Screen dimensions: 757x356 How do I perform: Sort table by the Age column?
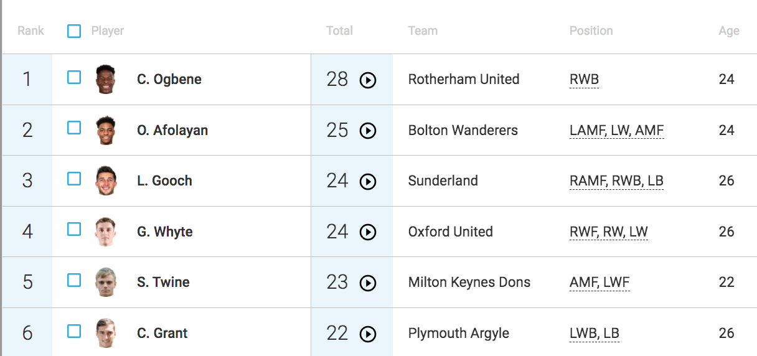pos(729,30)
